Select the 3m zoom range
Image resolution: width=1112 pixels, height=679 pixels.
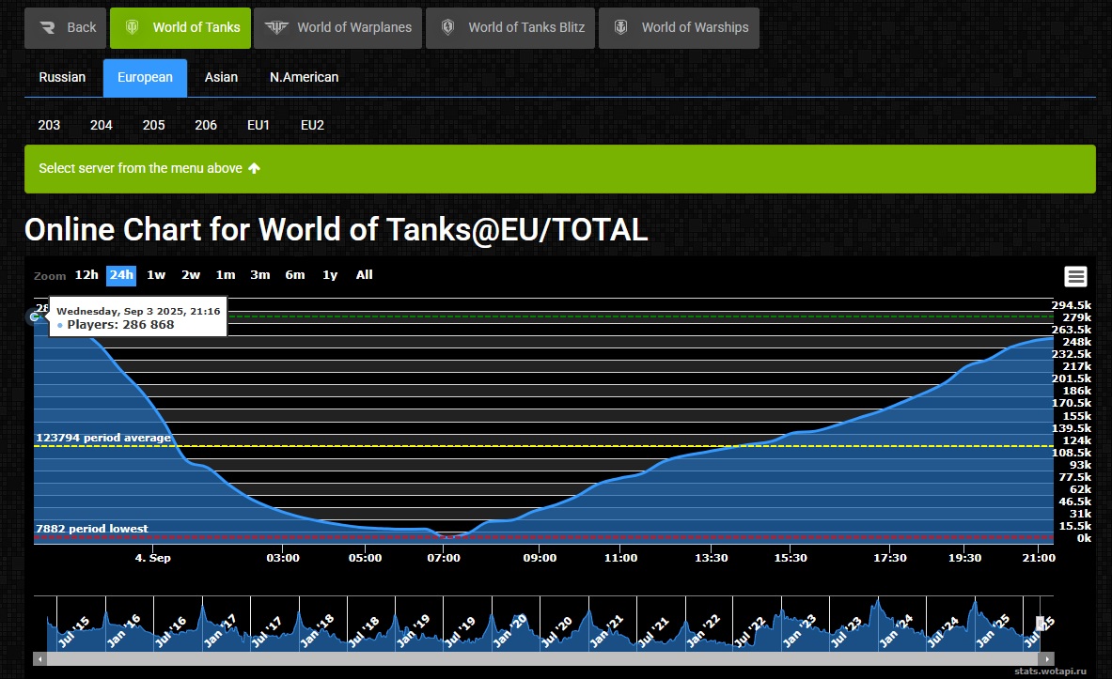coord(260,275)
